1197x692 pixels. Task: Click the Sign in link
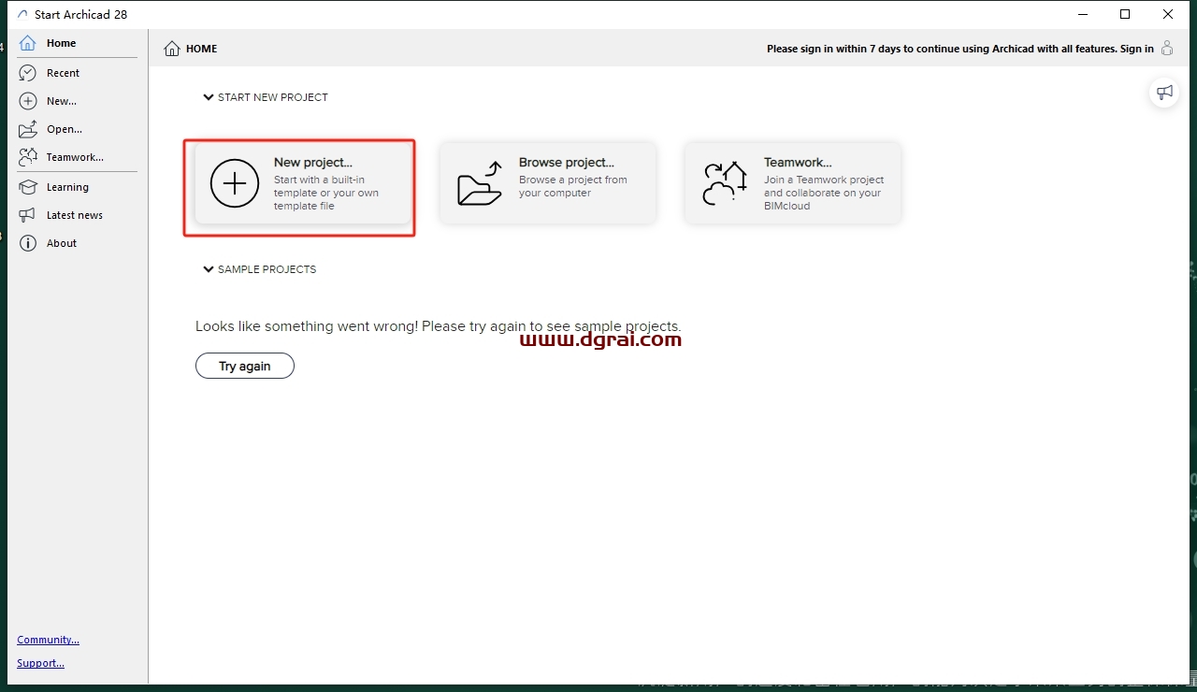pos(1137,49)
